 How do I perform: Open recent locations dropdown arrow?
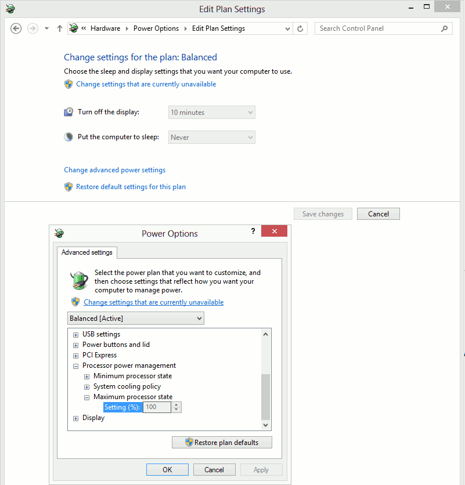(x=47, y=28)
